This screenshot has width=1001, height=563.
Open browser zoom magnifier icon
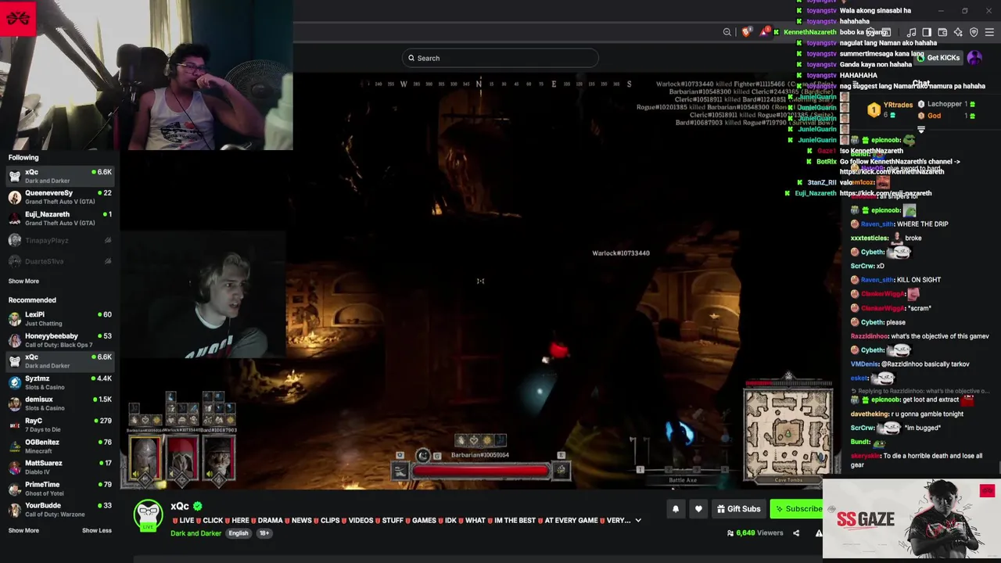point(727,32)
